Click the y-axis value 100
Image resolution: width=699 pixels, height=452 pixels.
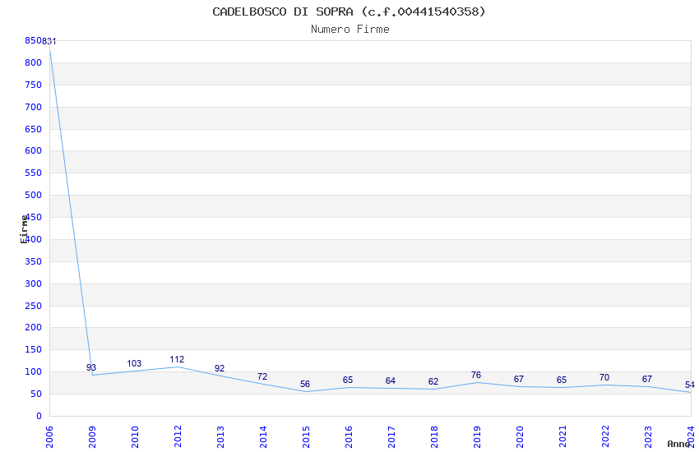click(x=34, y=371)
